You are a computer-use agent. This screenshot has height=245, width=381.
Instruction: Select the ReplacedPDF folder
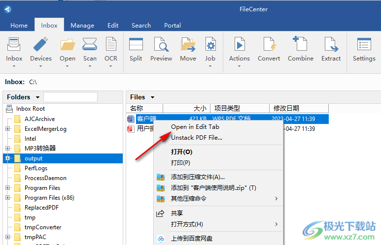(41, 208)
